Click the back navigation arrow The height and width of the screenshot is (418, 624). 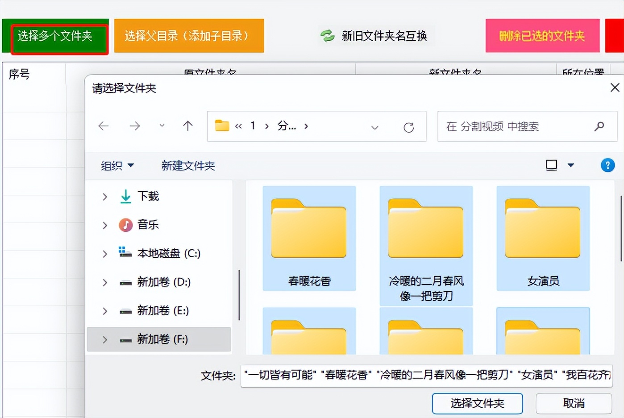coord(103,126)
